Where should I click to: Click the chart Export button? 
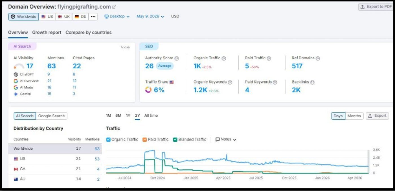click(377, 116)
